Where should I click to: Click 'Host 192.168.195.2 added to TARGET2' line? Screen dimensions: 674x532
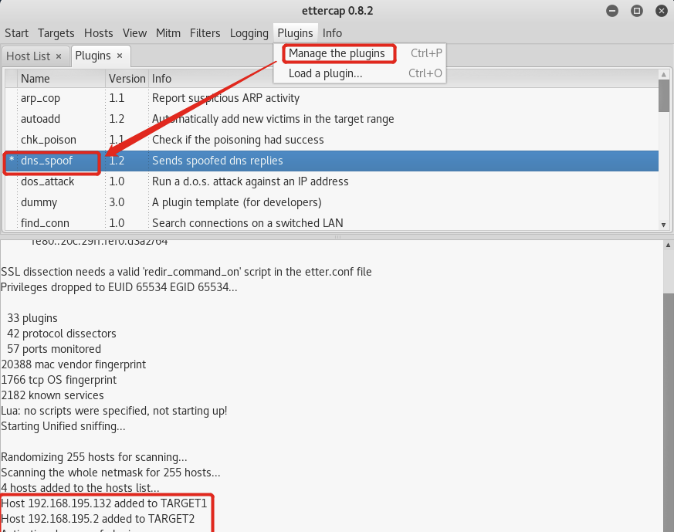tap(98, 519)
